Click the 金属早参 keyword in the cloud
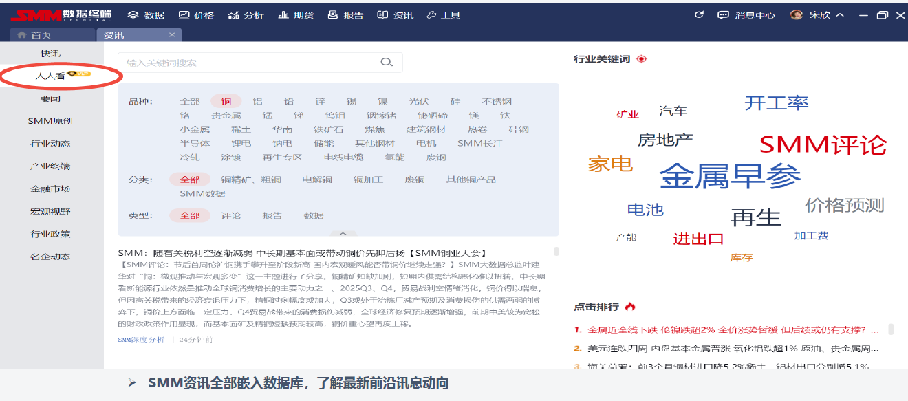The width and height of the screenshot is (908, 401). [731, 176]
